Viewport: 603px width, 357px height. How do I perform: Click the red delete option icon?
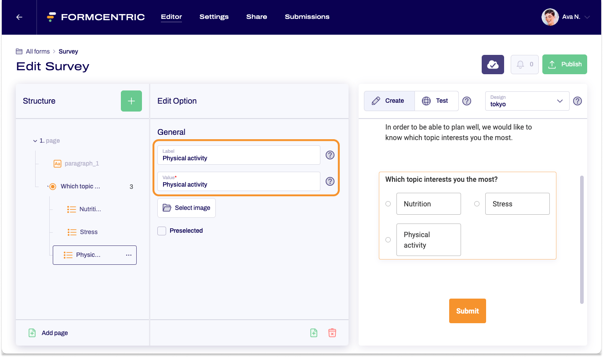pos(332,333)
